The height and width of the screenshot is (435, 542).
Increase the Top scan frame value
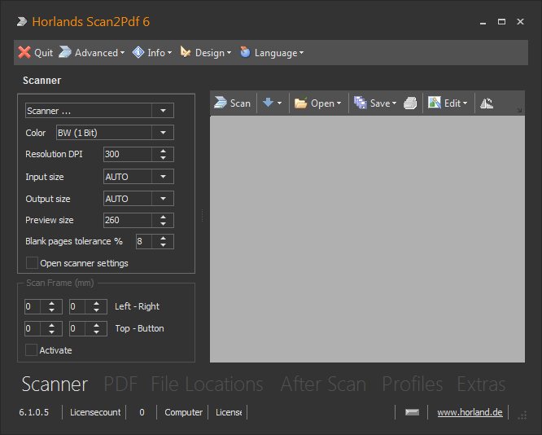click(51, 325)
